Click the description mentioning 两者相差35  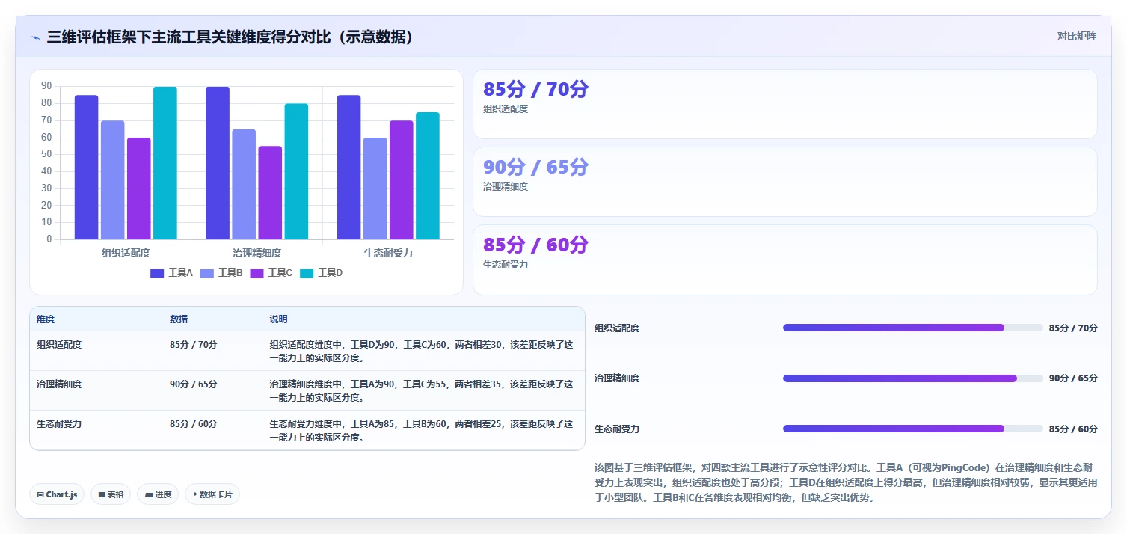[422, 390]
